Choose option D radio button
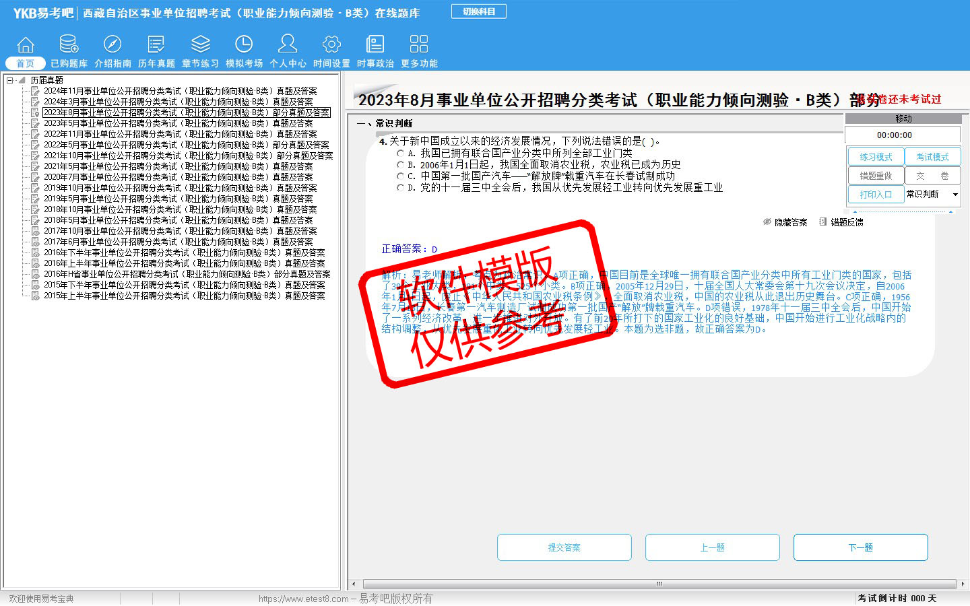Image resolution: width=970 pixels, height=606 pixels. click(400, 188)
